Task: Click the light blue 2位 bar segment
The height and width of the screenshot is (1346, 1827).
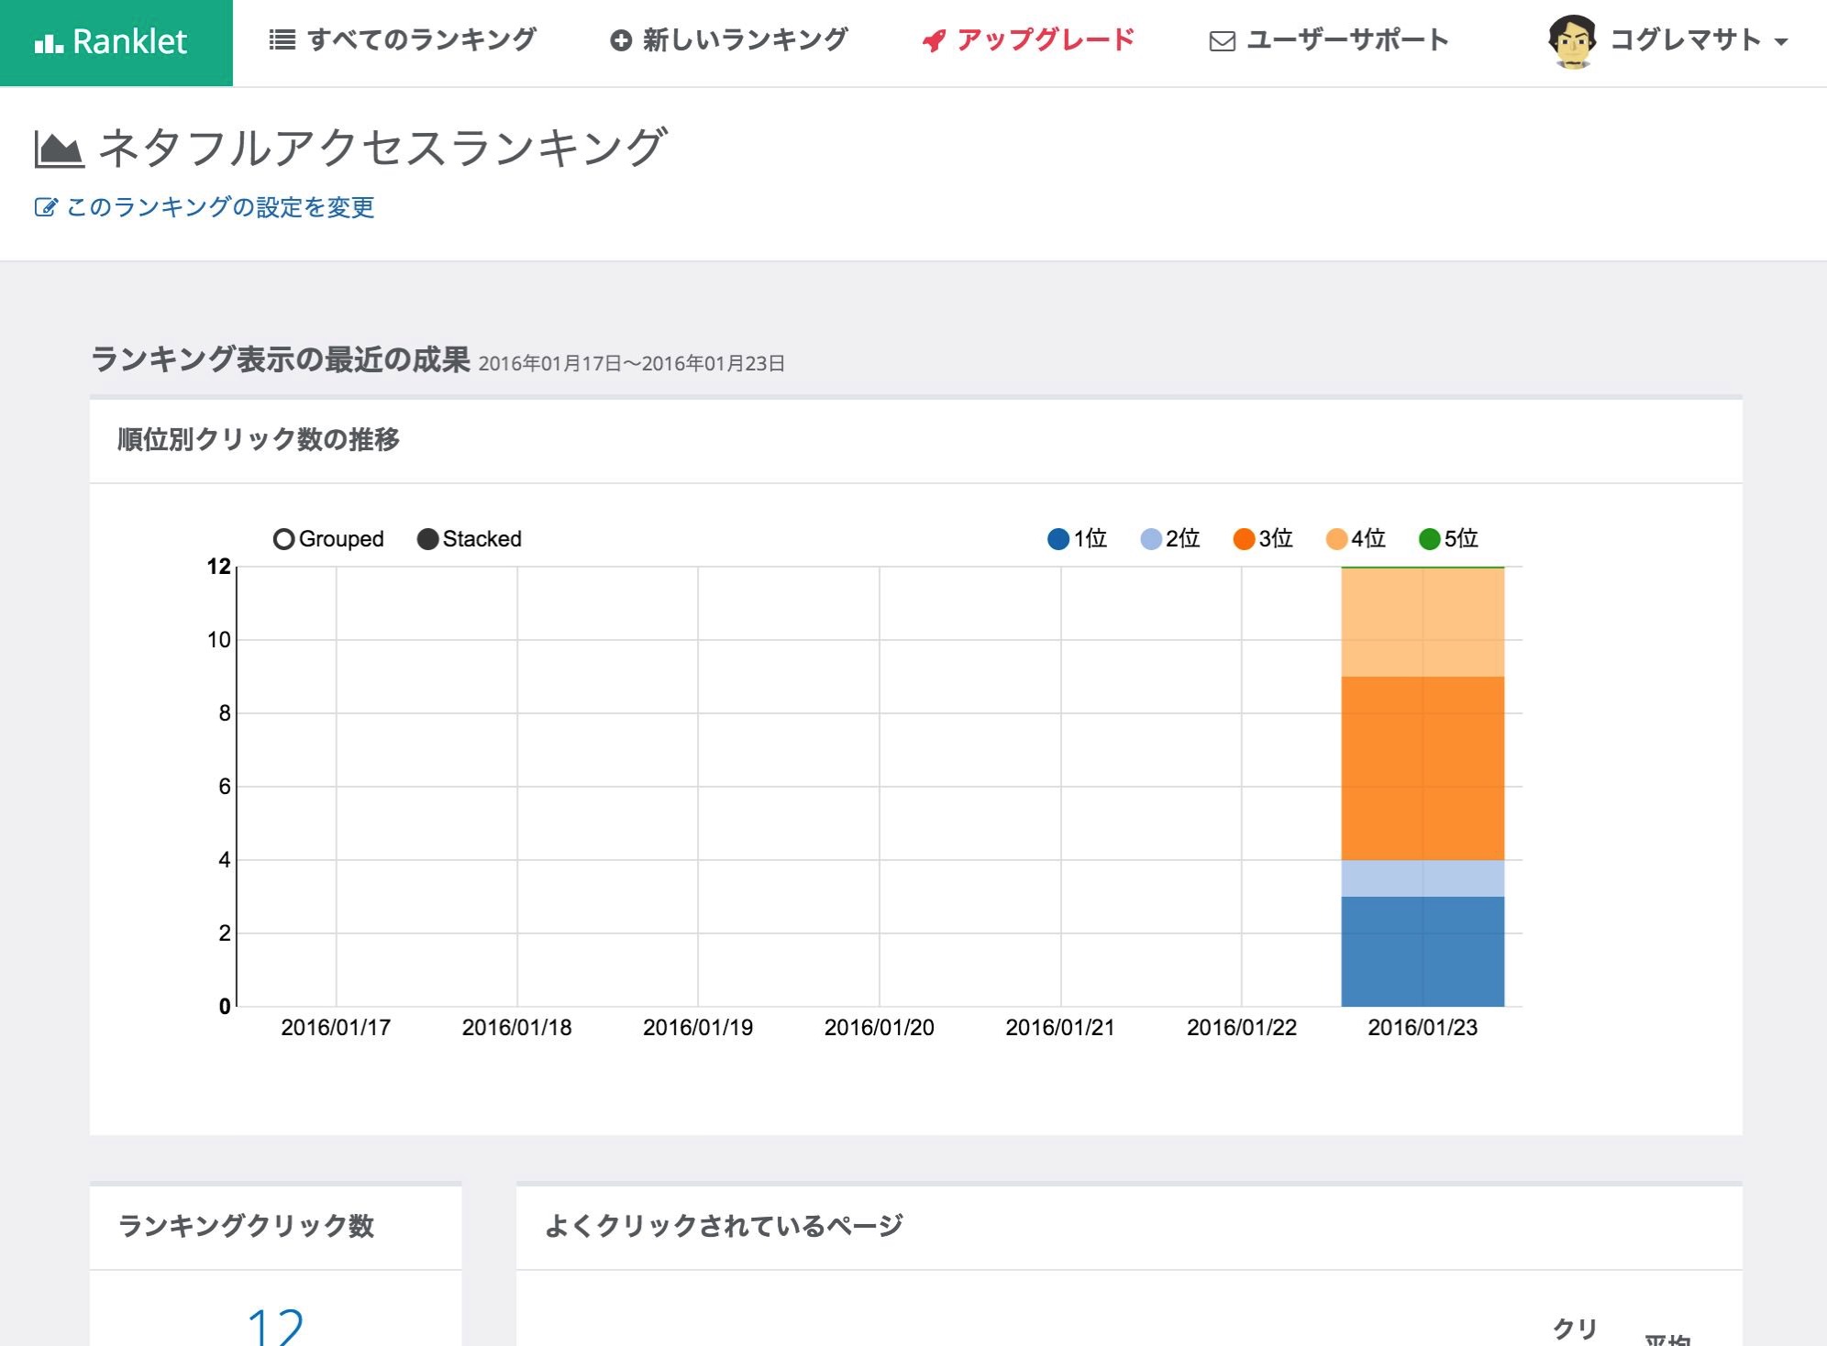Action: pyautogui.click(x=1423, y=878)
